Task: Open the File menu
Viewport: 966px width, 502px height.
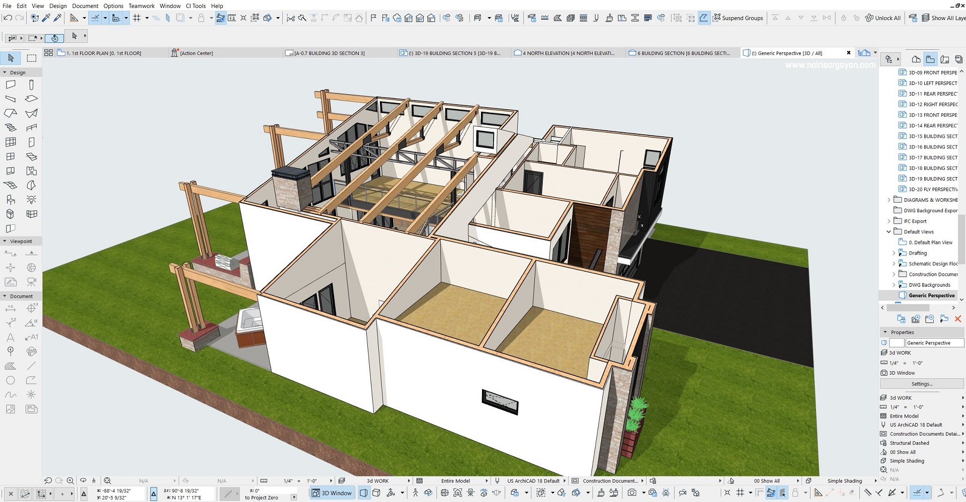Action: click(x=7, y=6)
